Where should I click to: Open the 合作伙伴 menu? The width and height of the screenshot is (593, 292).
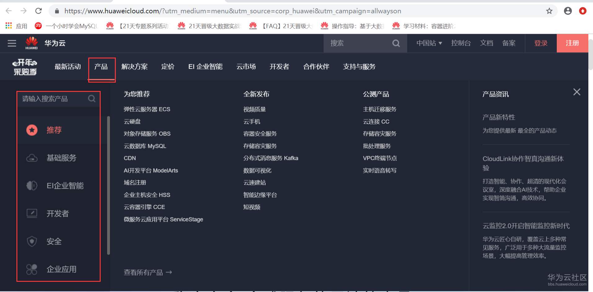pos(316,67)
